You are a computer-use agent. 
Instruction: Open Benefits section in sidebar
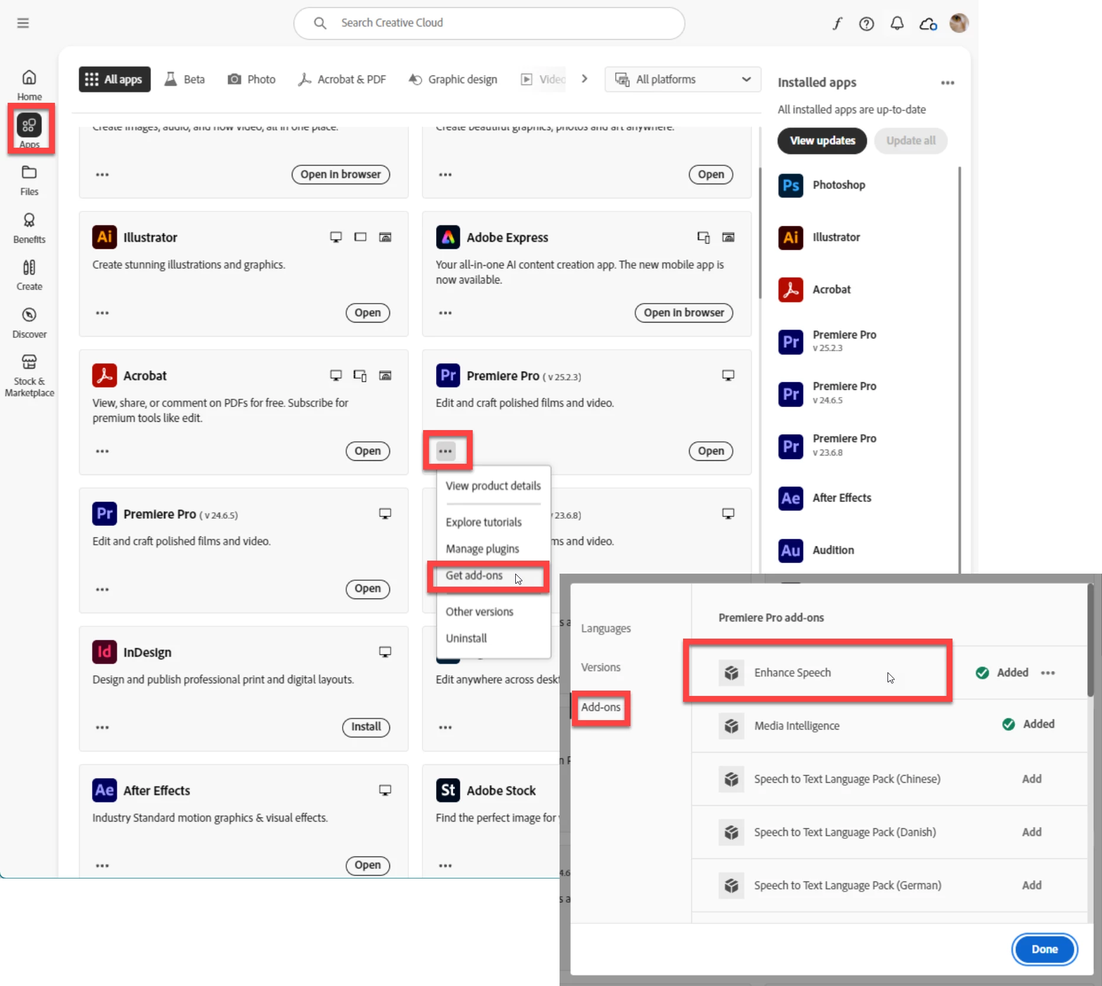click(x=29, y=228)
